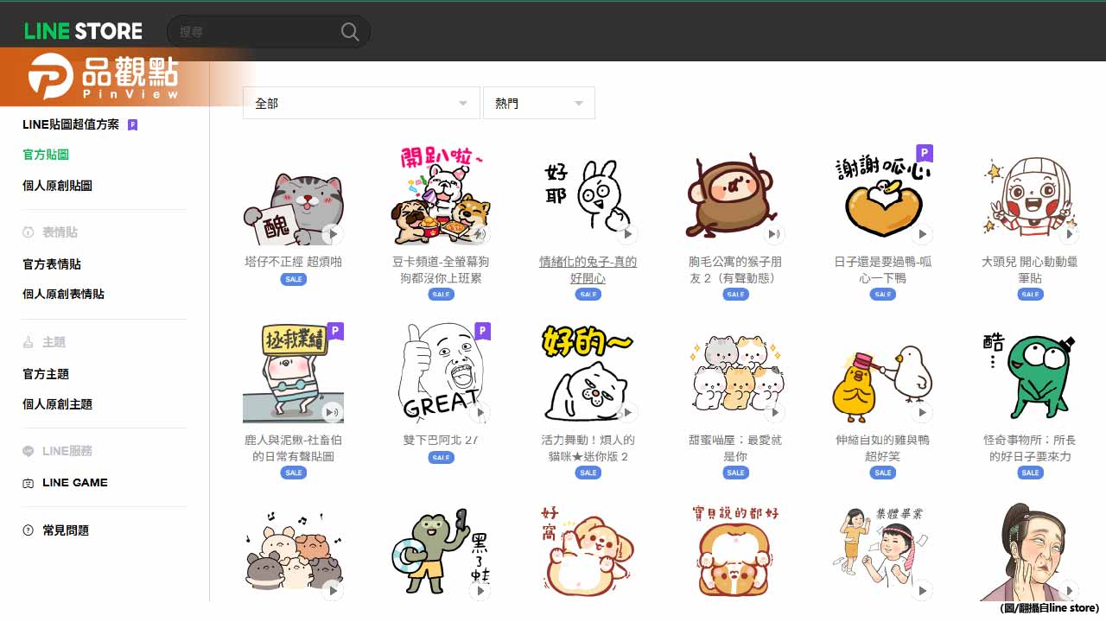Open the 大頭兒 girl sticker thumbnail
Image resolution: width=1106 pixels, height=622 pixels.
click(1030, 195)
